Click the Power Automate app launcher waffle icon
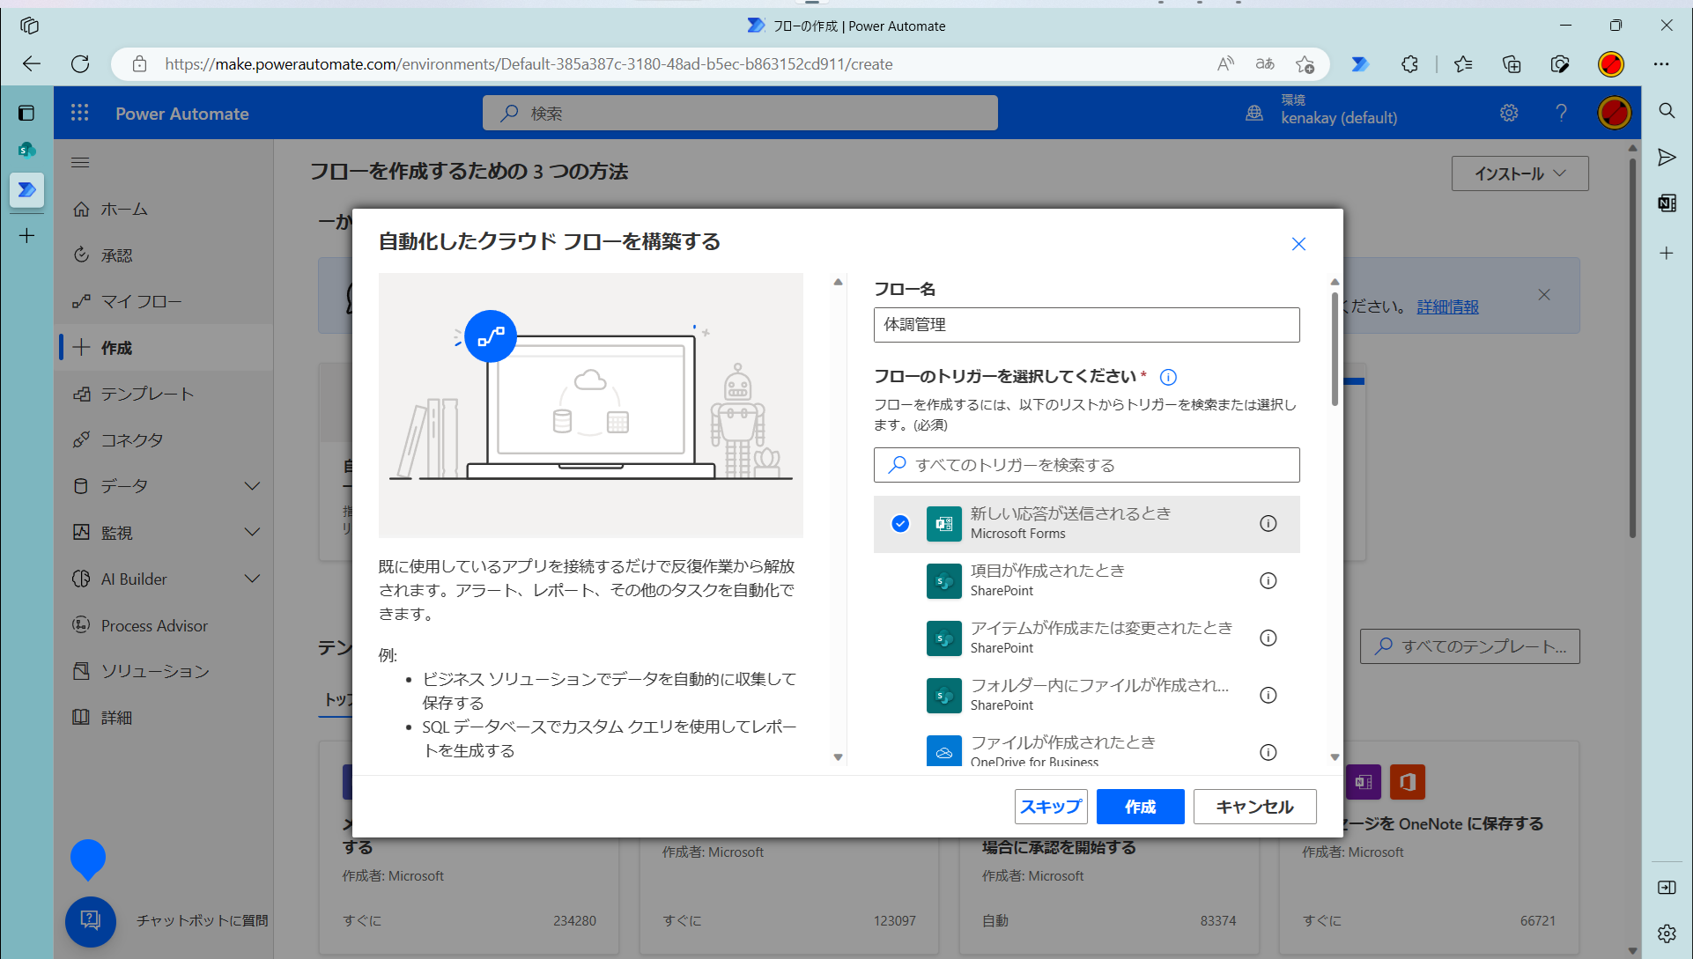The height and width of the screenshot is (959, 1693). (80, 113)
